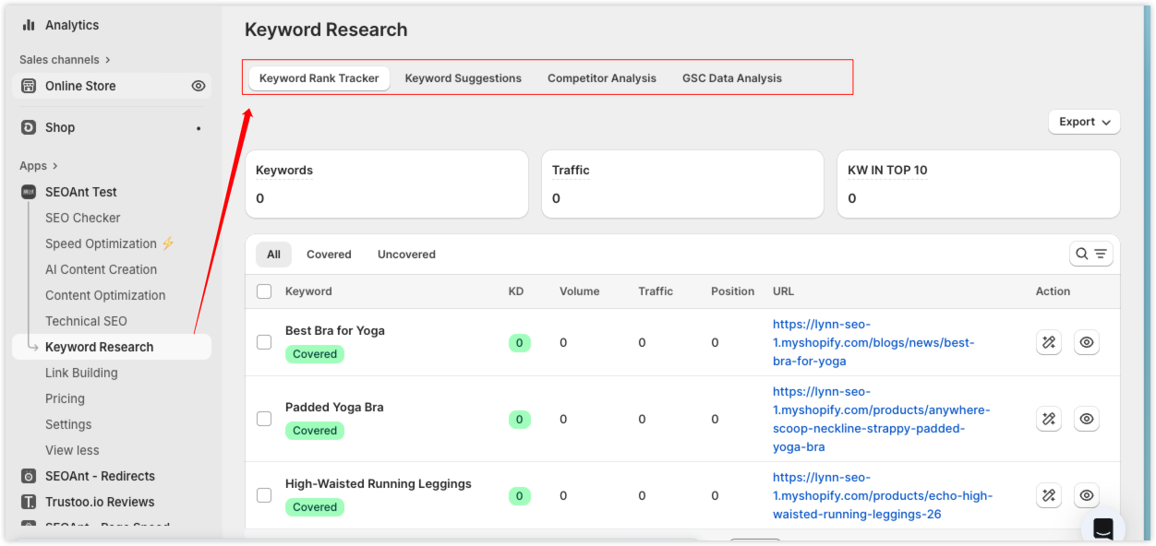The image size is (1156, 546).
Task: Expand the Apps section chevron
Action: pyautogui.click(x=55, y=166)
